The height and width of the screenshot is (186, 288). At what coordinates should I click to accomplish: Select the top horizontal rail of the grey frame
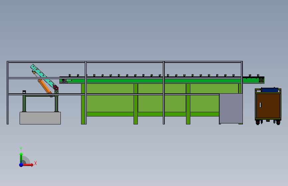click(125, 62)
